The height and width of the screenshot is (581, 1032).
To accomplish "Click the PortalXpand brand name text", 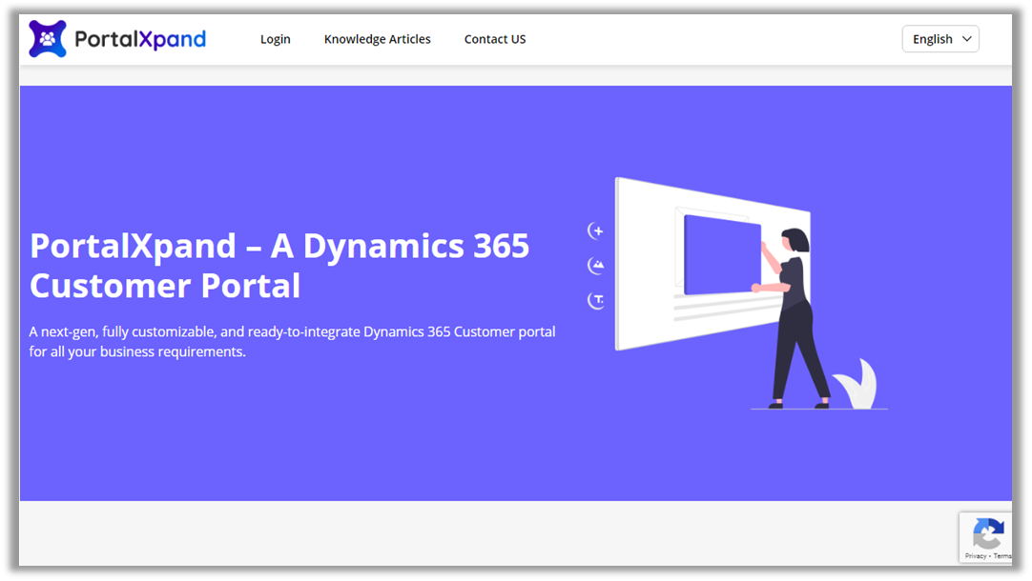I will pos(140,39).
